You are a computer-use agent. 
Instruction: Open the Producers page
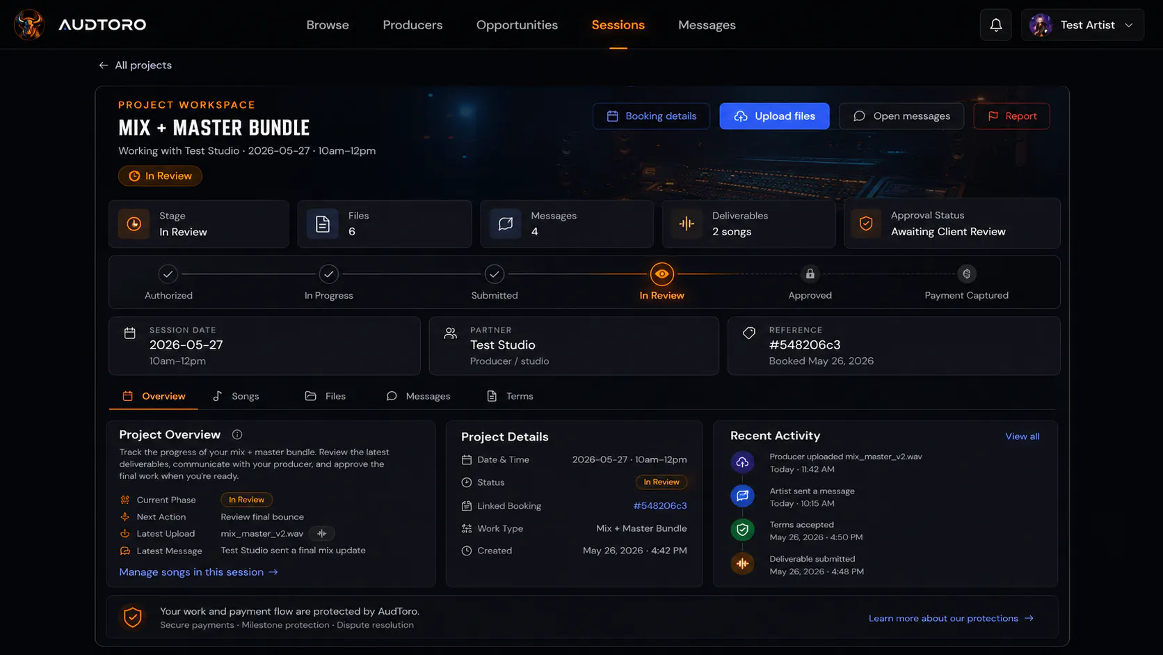(412, 25)
